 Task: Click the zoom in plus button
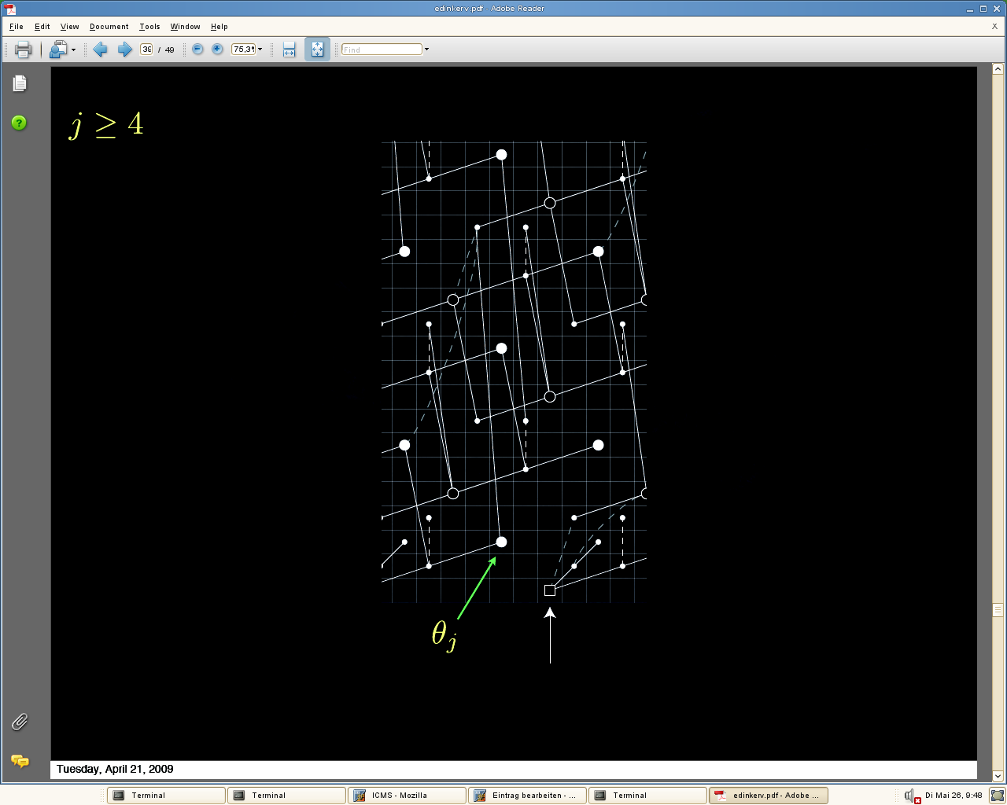pos(217,50)
